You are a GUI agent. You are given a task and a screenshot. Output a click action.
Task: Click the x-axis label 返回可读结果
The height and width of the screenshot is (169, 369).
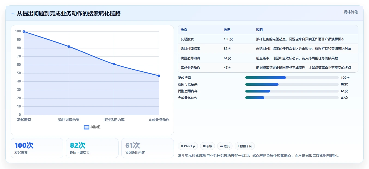click(69, 120)
